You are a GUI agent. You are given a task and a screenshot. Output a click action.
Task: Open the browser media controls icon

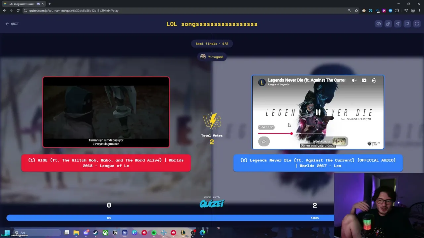tap(406, 11)
